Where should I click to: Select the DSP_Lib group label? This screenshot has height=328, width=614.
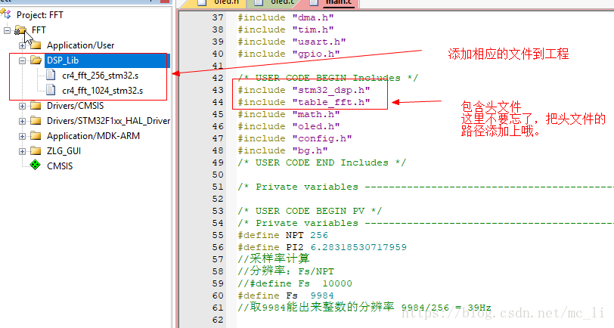[x=63, y=60]
